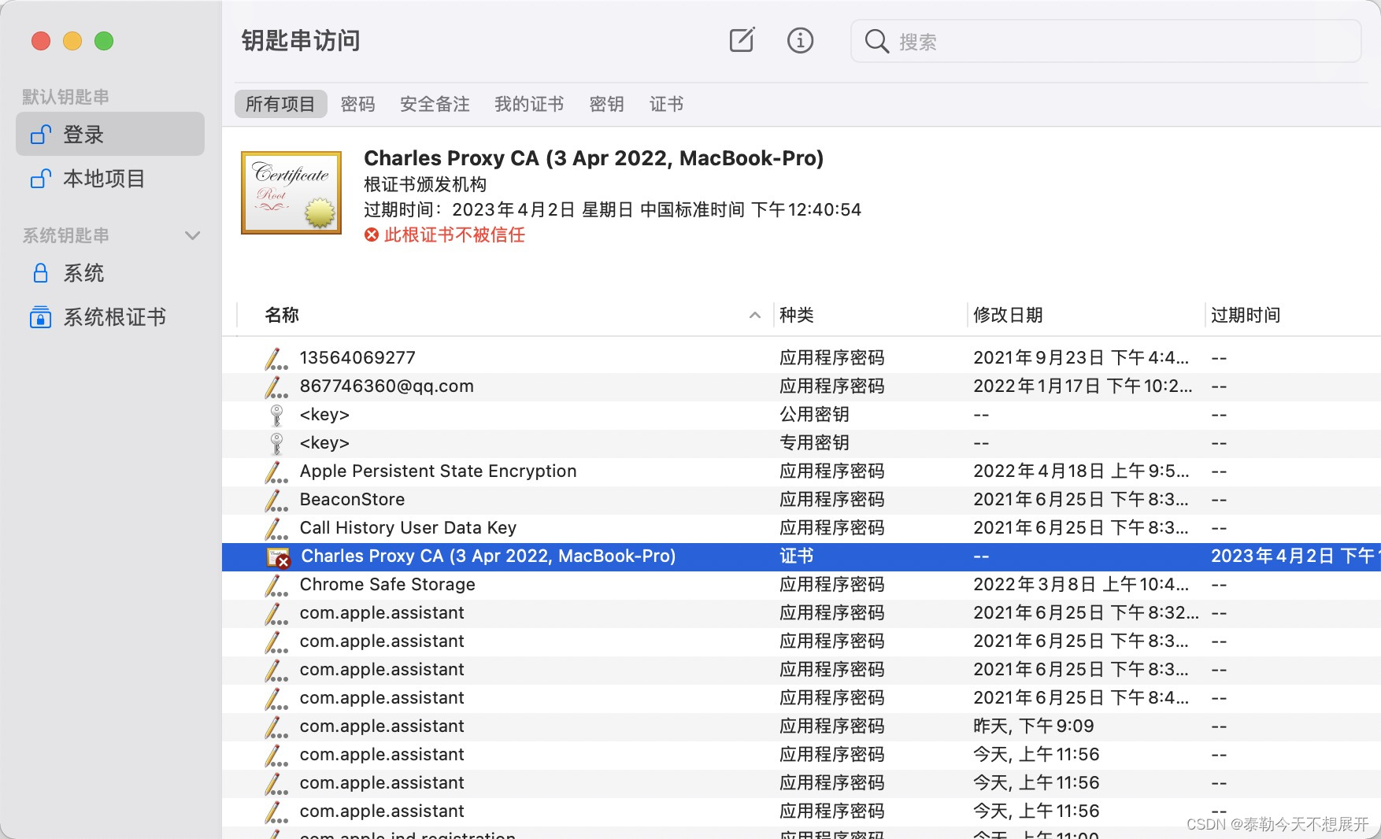Click the red untrusted certificate warning icon
This screenshot has width=1381, height=839.
click(x=372, y=235)
